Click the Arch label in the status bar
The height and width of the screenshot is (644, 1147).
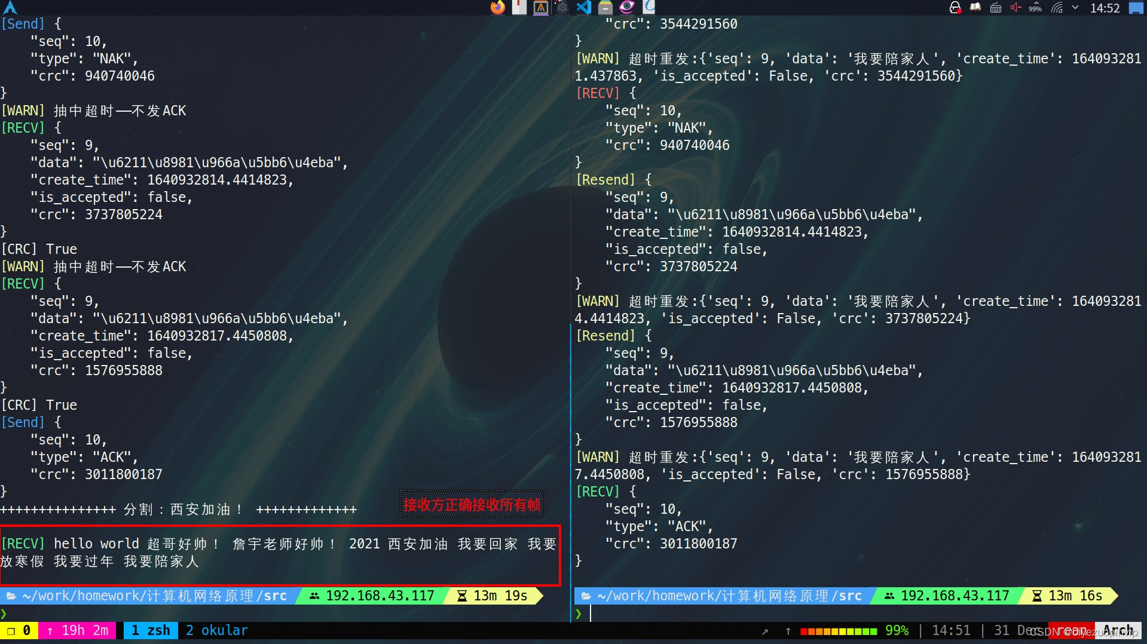coord(1118,630)
